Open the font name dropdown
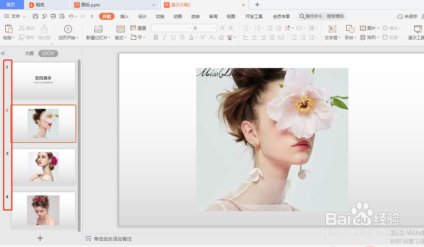The height and width of the screenshot is (247, 424). tap(191, 28)
